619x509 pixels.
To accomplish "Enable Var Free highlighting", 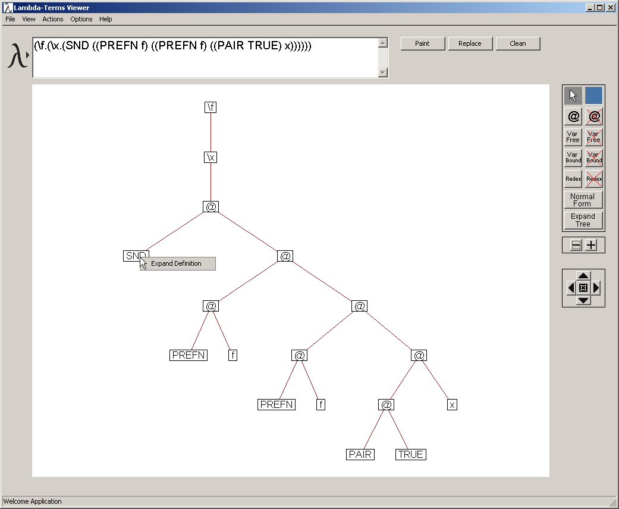I will 573,137.
